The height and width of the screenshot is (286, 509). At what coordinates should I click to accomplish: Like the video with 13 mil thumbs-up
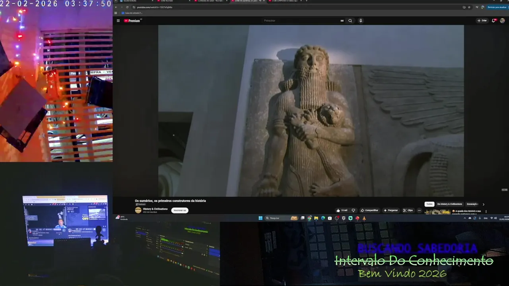click(342, 211)
